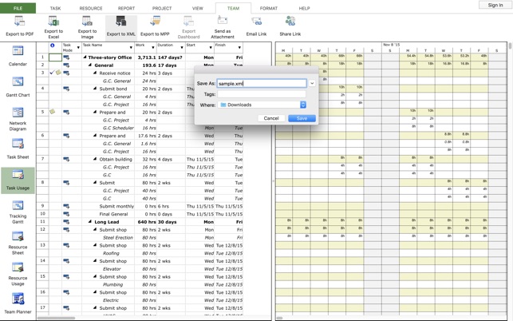Viewport: 513px width, 321px height.
Task: Click the Tags input field
Action: tap(262, 94)
